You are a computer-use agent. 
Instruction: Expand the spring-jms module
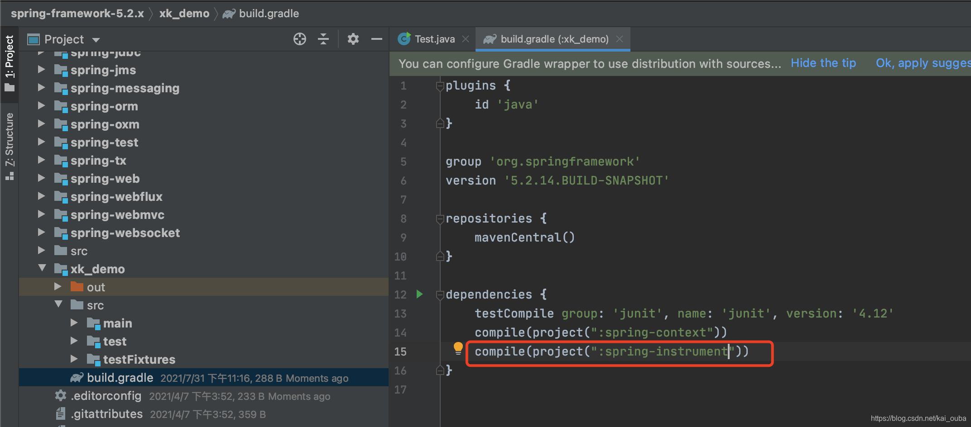pyautogui.click(x=41, y=70)
